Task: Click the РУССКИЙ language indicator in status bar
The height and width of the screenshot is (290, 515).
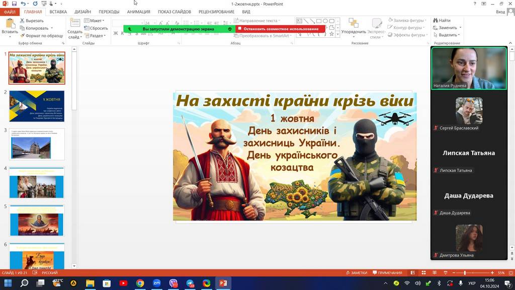Action: click(50, 272)
